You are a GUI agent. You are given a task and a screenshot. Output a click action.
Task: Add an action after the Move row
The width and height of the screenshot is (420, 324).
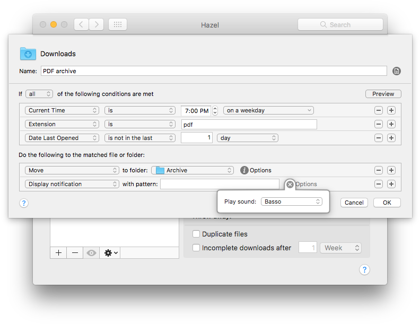point(391,170)
